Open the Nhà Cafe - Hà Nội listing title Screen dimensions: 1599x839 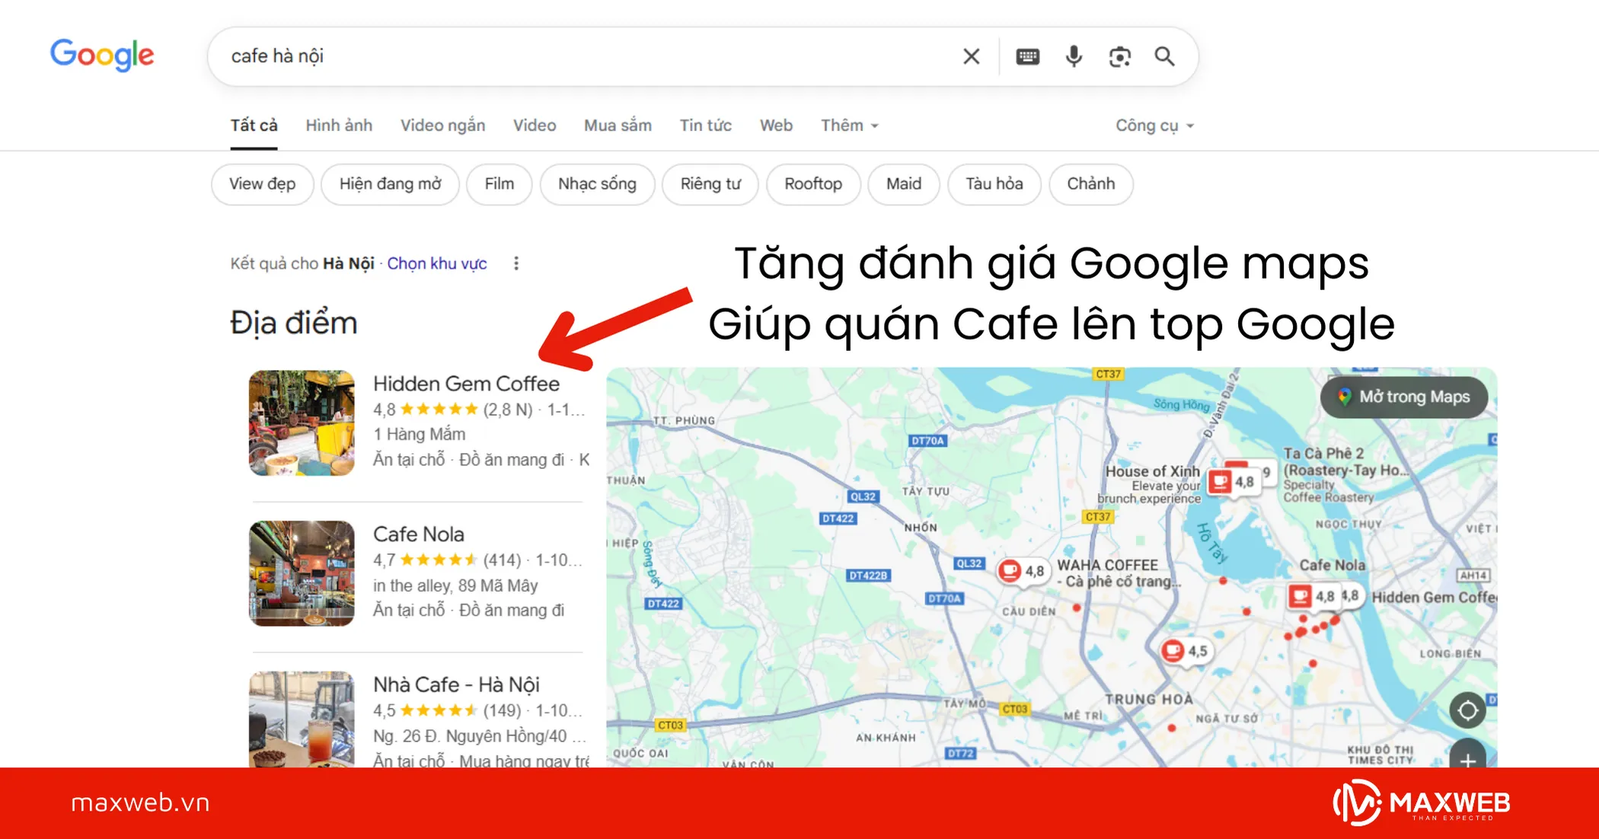[x=456, y=684]
